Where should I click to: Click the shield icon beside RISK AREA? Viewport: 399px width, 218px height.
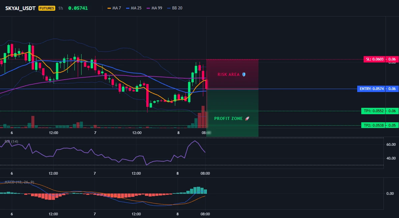[x=244, y=75]
